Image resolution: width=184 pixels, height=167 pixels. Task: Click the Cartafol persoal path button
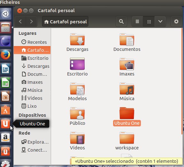65,22
